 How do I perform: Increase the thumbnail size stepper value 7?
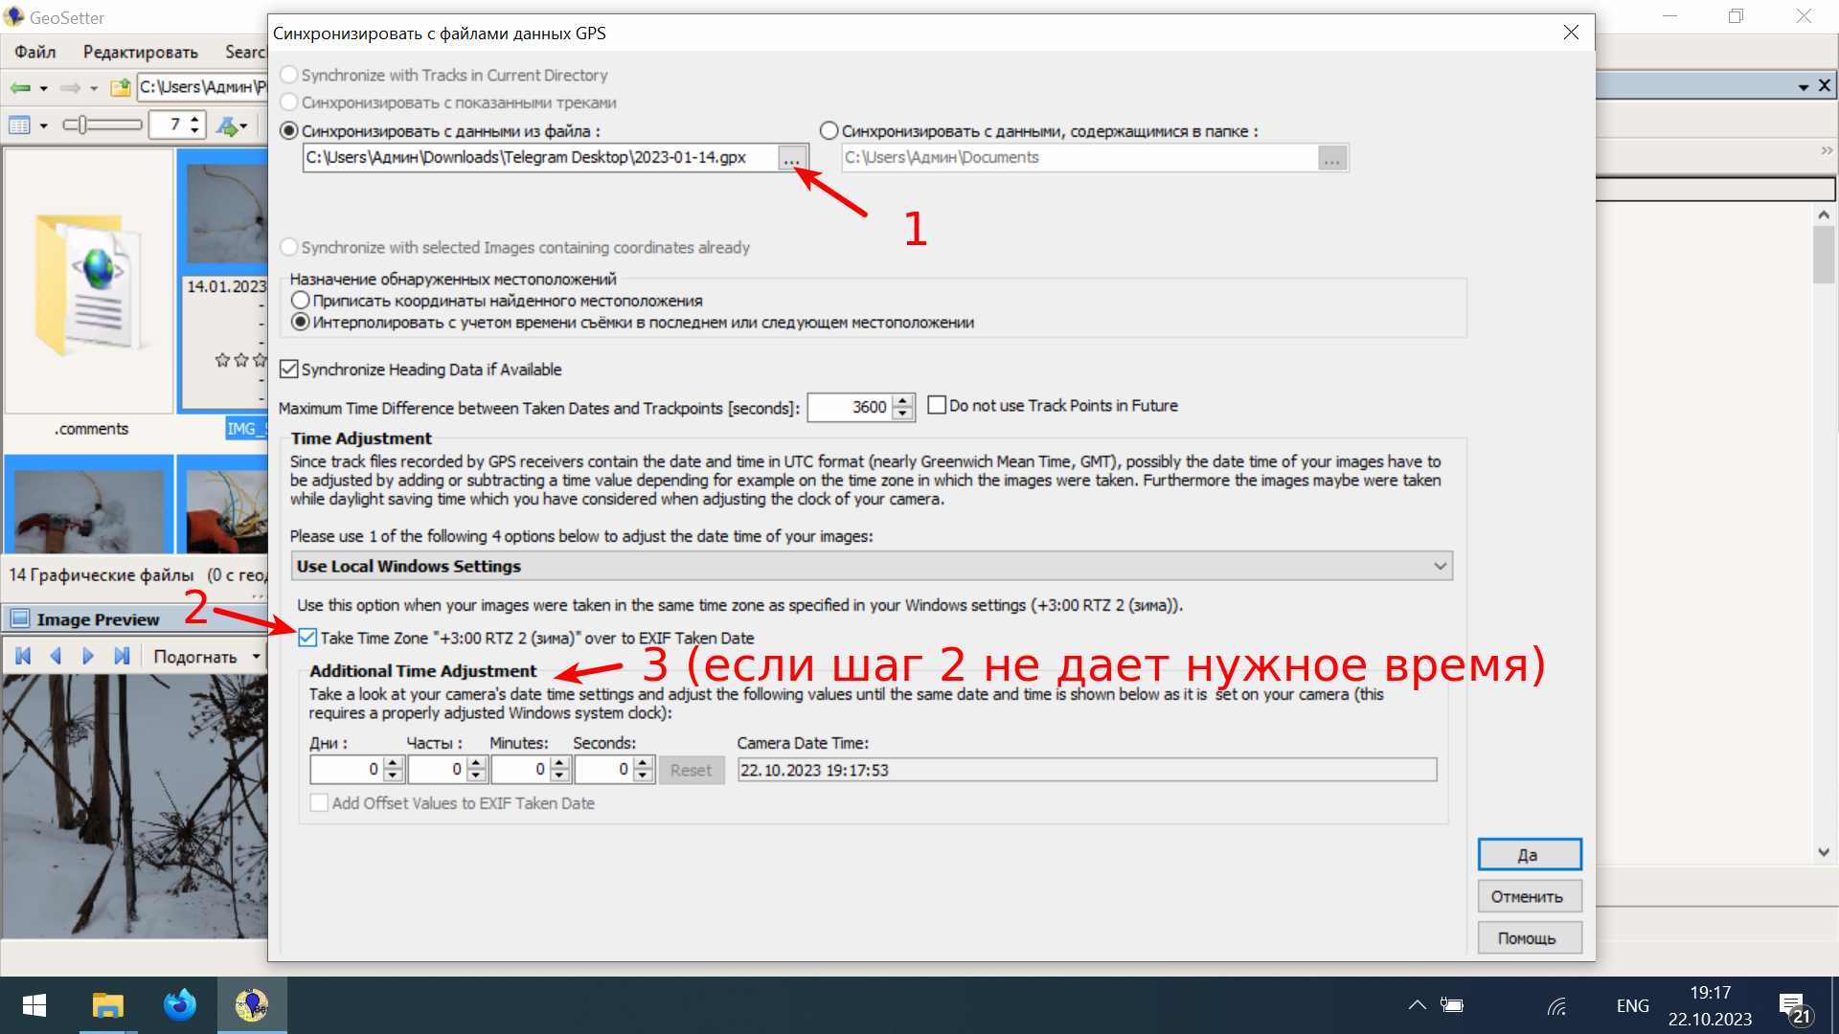point(195,119)
